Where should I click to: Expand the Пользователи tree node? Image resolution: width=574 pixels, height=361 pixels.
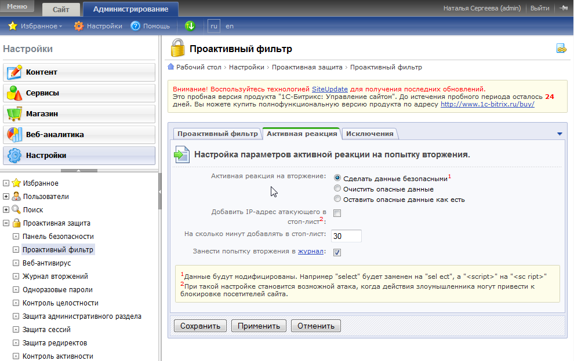(x=6, y=197)
